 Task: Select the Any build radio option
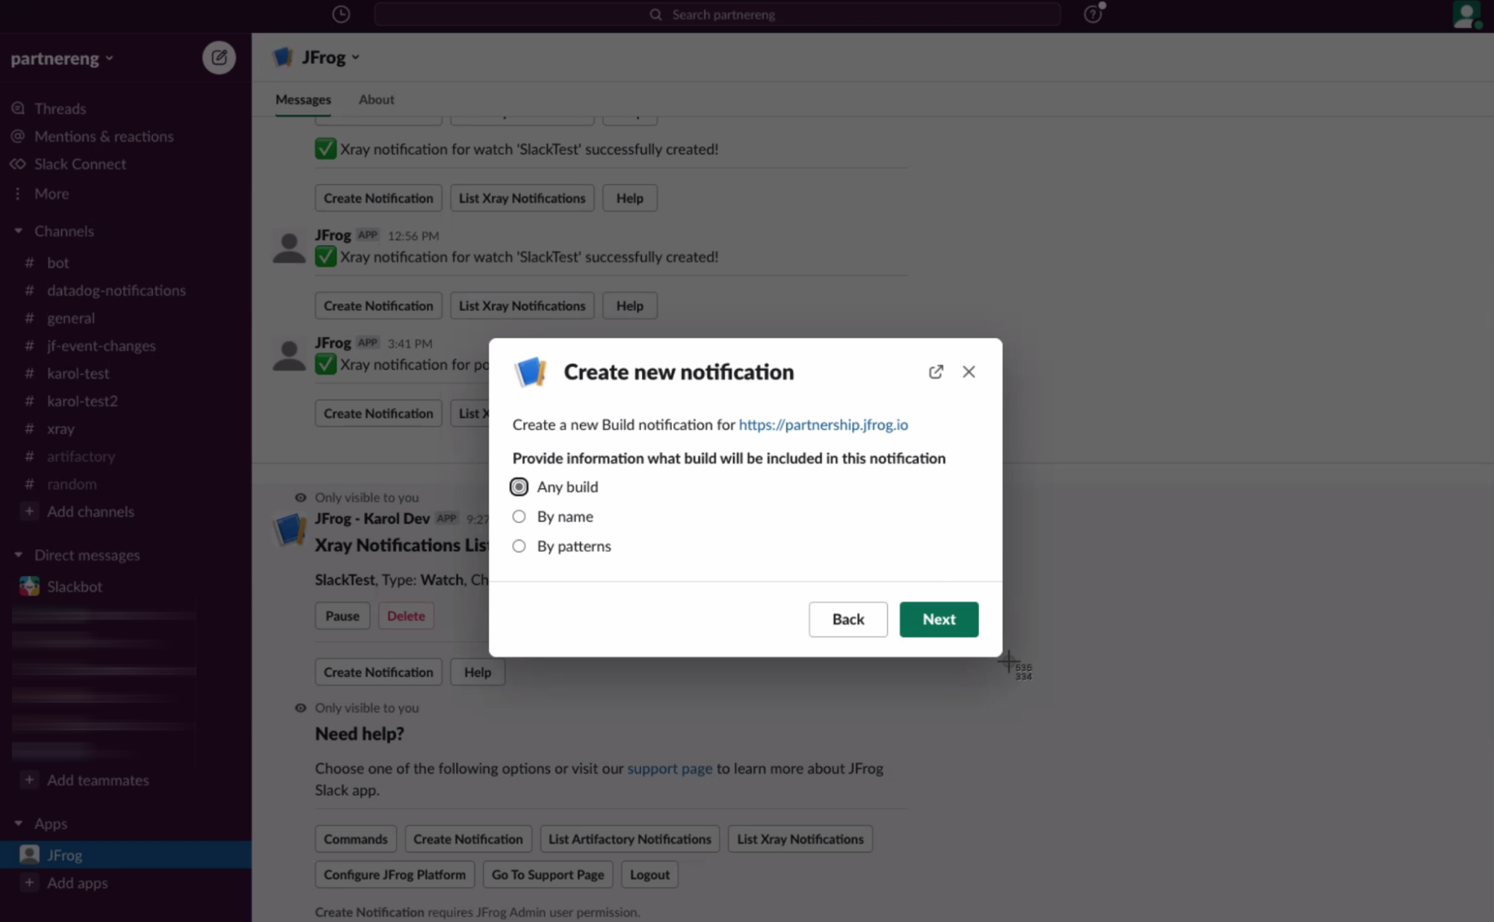pos(519,487)
